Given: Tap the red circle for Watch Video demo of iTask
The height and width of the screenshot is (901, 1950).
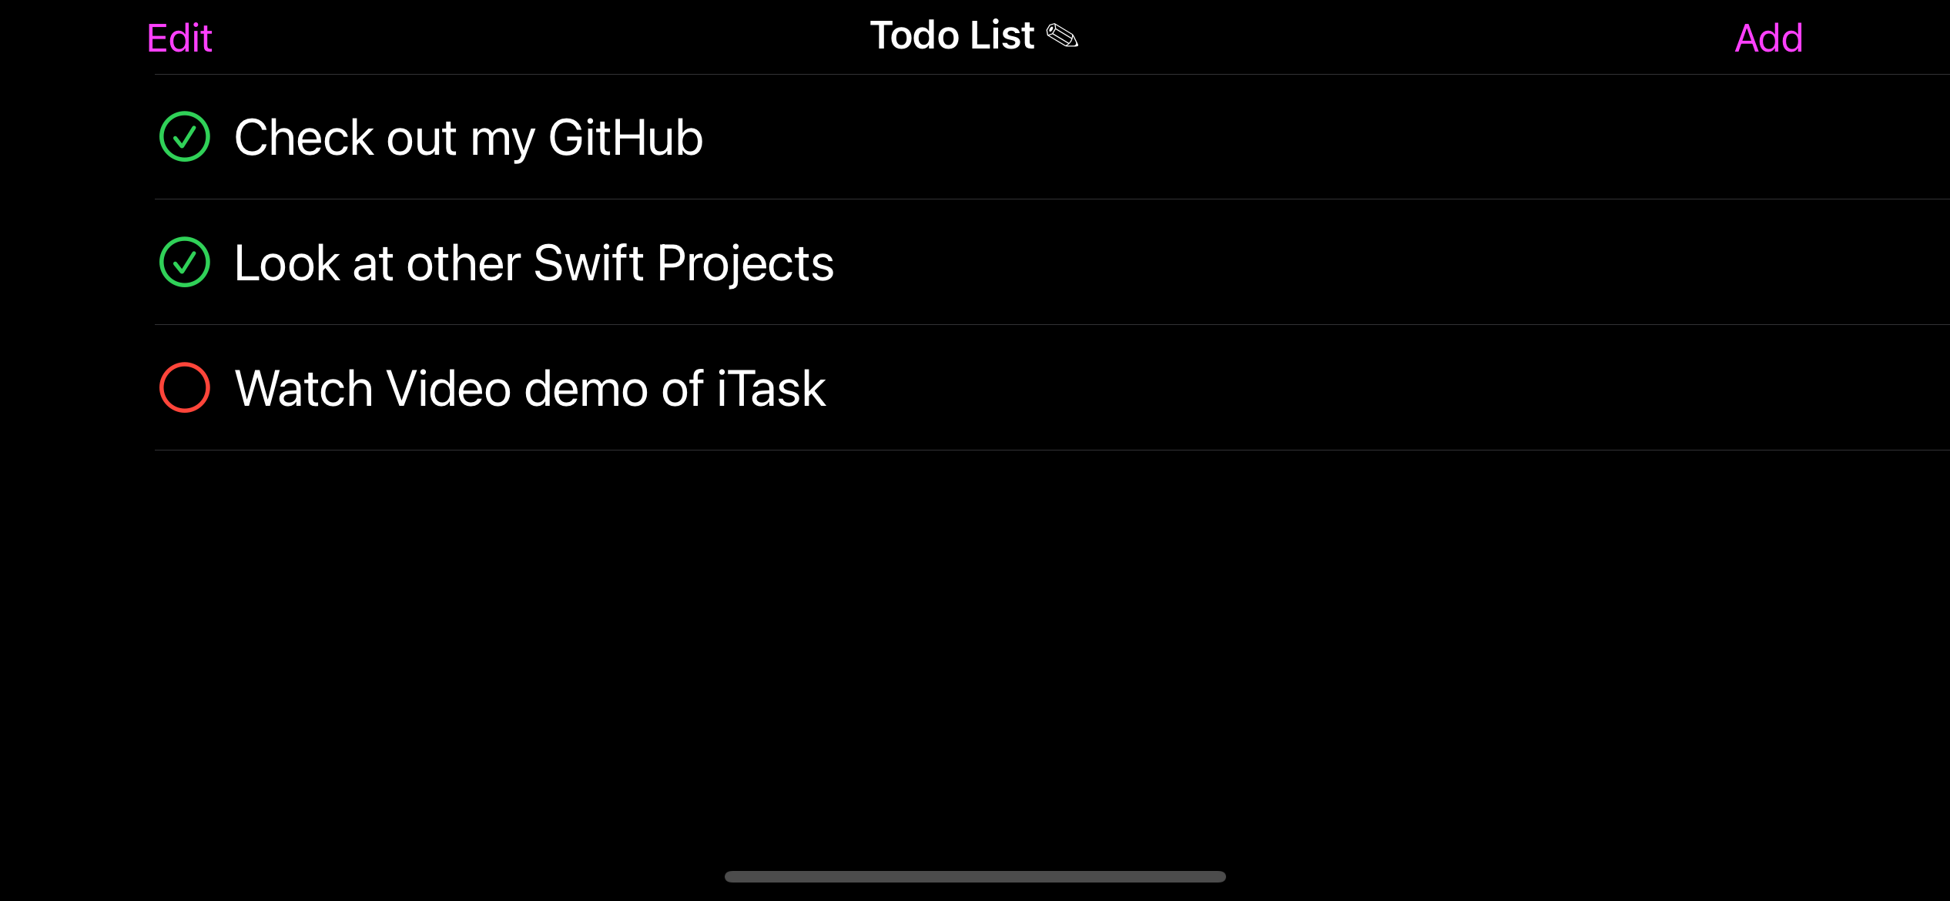Looking at the screenshot, I should pos(184,387).
